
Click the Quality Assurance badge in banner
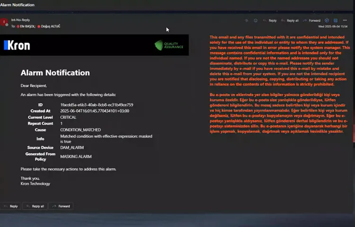(169, 45)
